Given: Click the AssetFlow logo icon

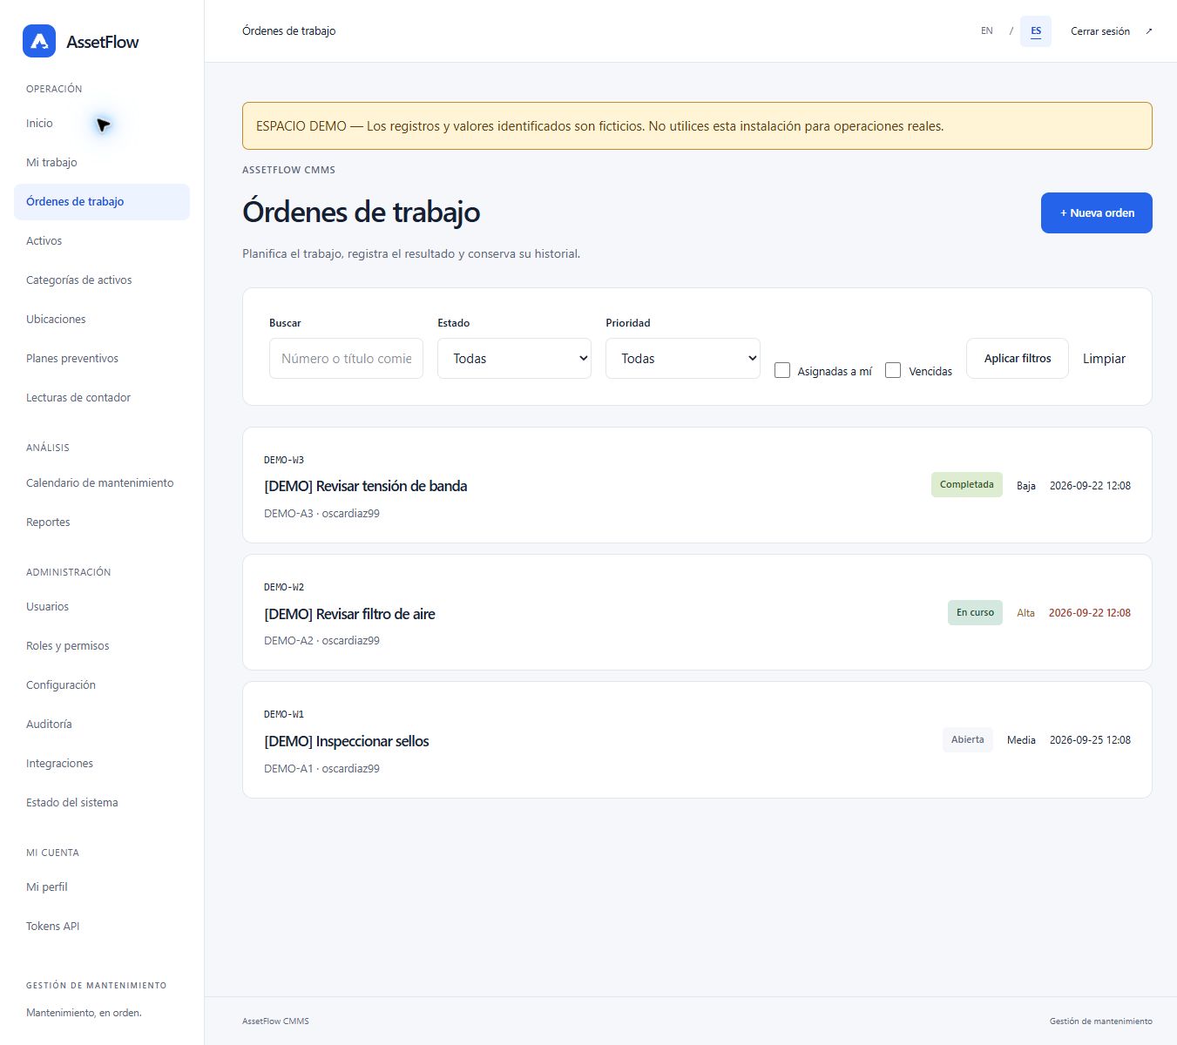Looking at the screenshot, I should point(39,41).
